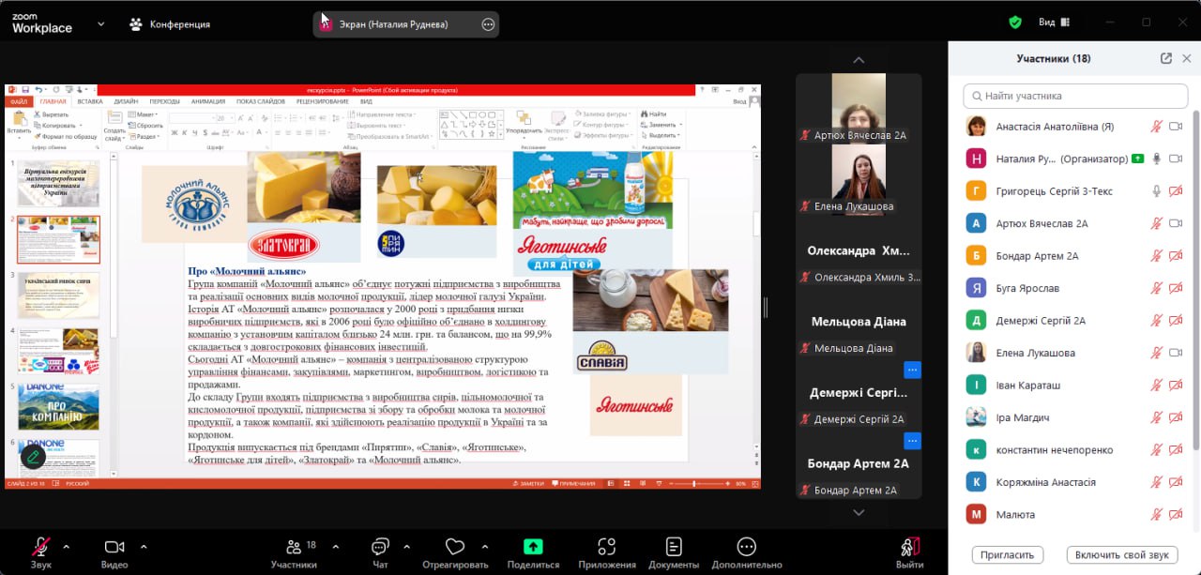
Task: Click Вырезать cut in ribbon
Action: tap(53, 114)
